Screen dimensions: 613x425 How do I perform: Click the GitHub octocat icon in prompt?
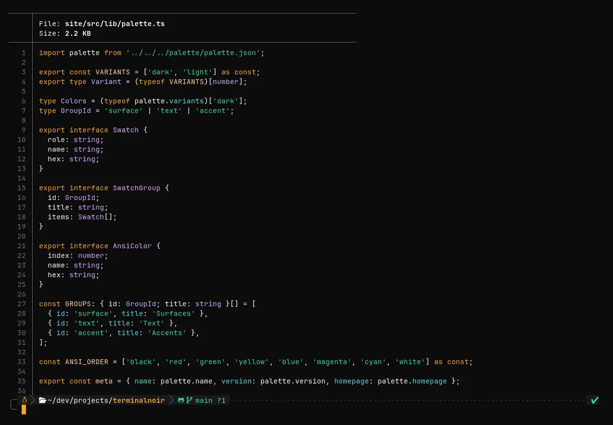[x=181, y=400]
